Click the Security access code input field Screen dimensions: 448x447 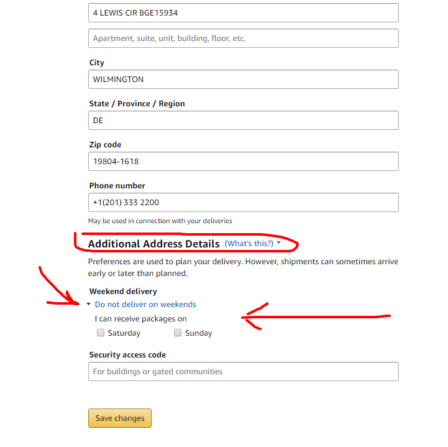click(x=243, y=372)
